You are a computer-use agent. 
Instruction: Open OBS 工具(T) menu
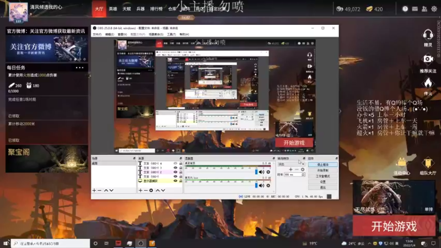(171, 34)
